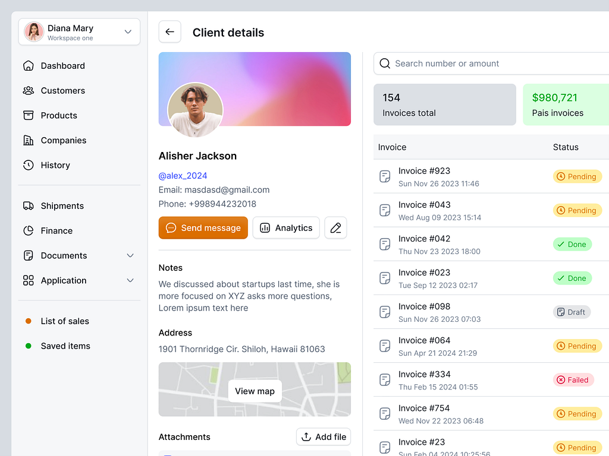Viewport: 609px width, 456px height.
Task: Open the @alex_2024 profile link
Action: [x=183, y=176]
